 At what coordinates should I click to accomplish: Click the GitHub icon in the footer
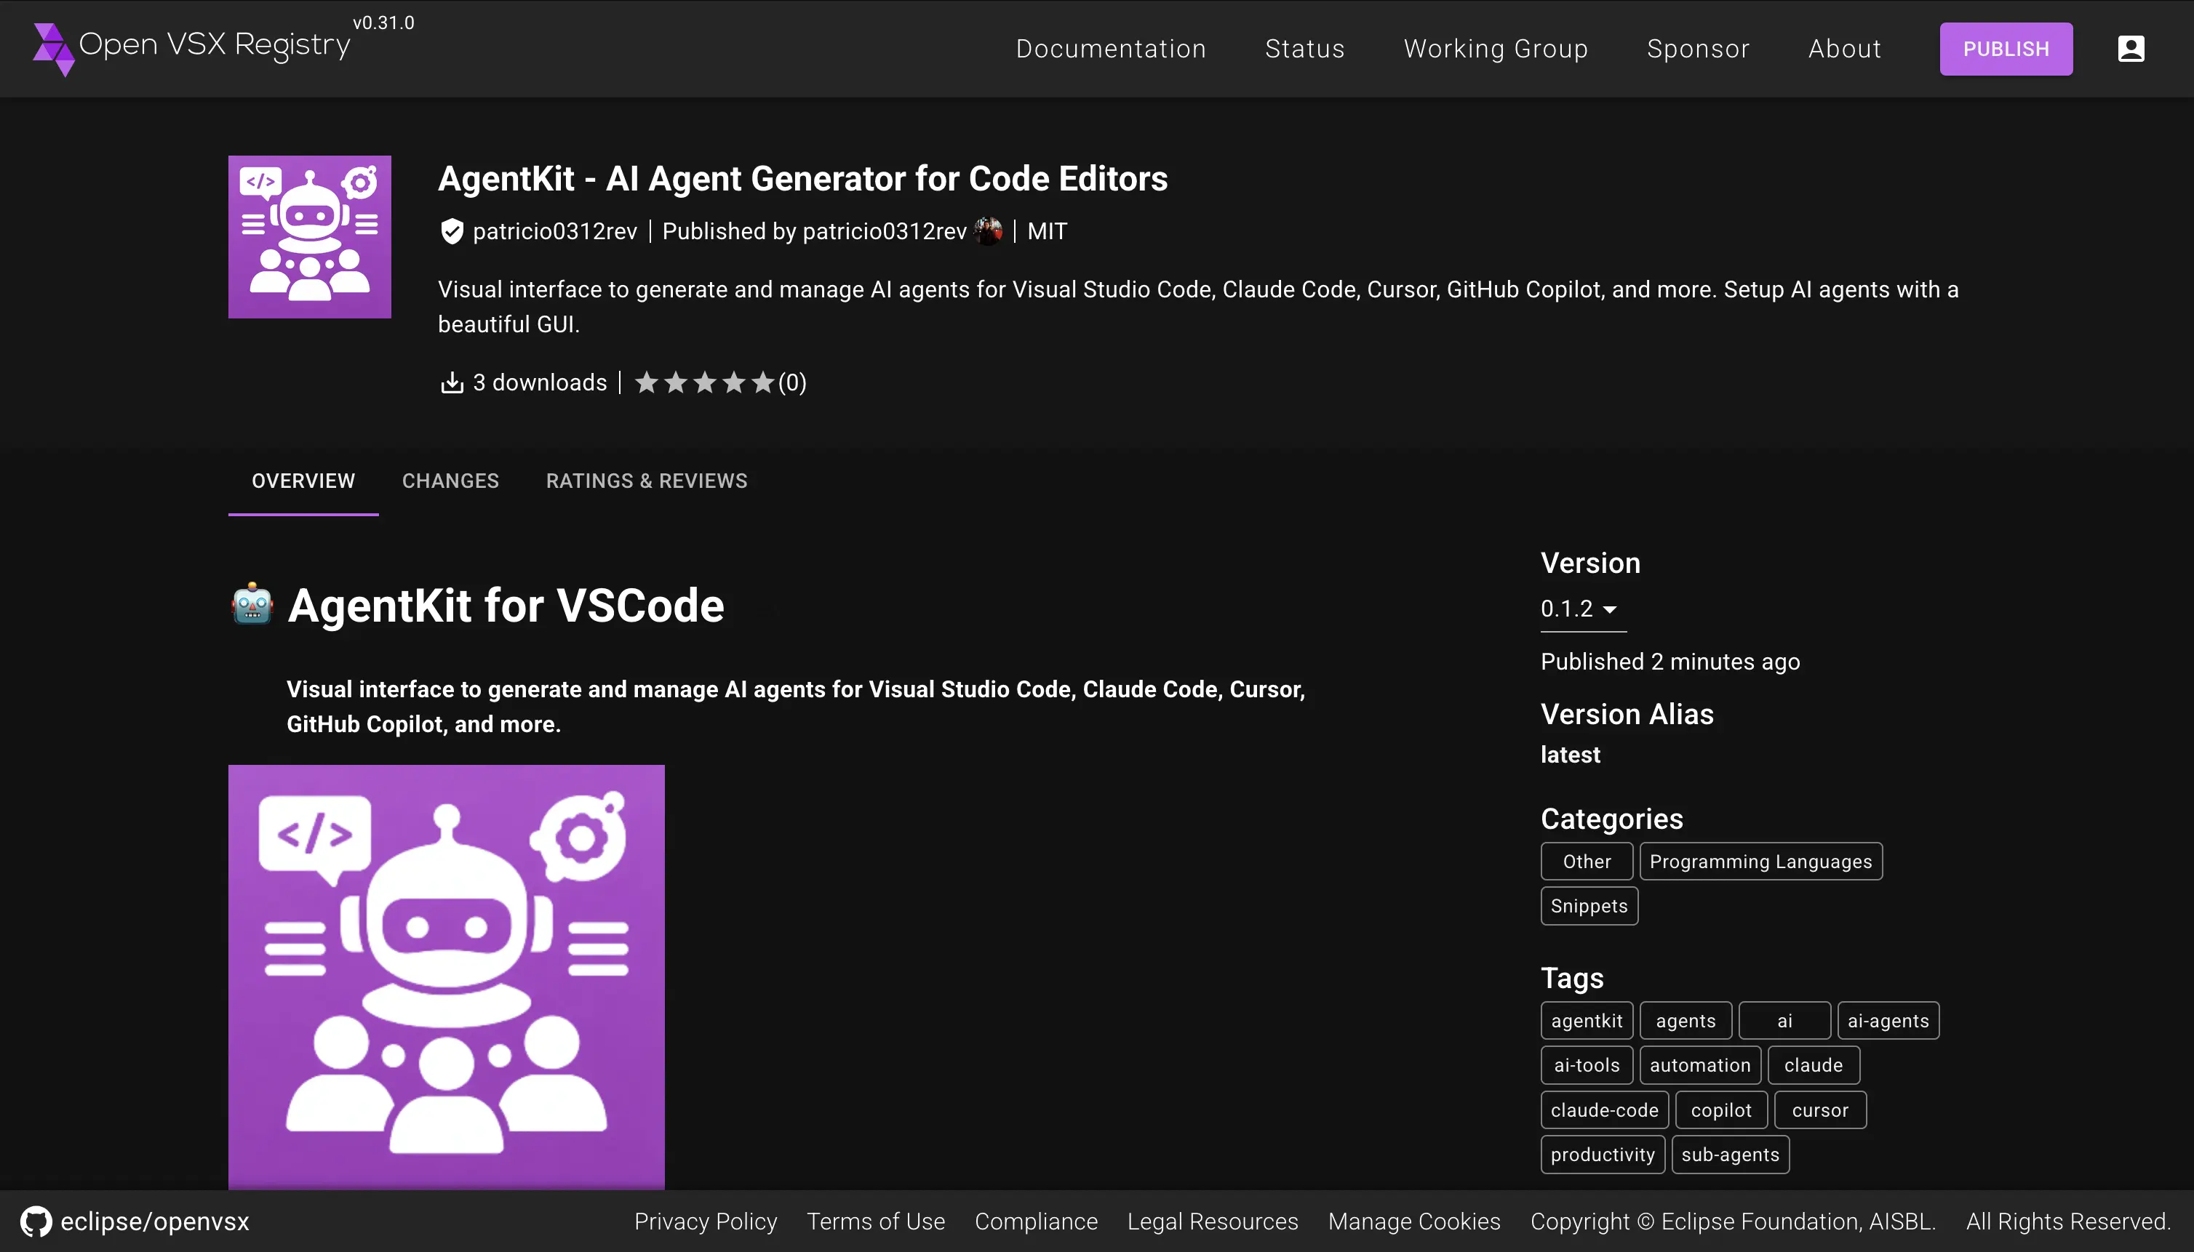click(x=36, y=1221)
